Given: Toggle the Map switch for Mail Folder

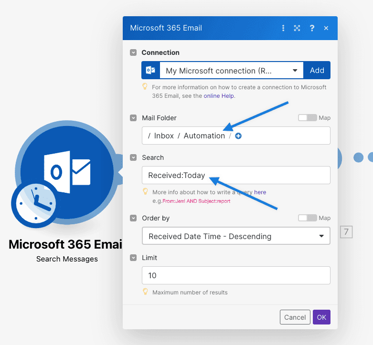Looking at the screenshot, I should [308, 117].
